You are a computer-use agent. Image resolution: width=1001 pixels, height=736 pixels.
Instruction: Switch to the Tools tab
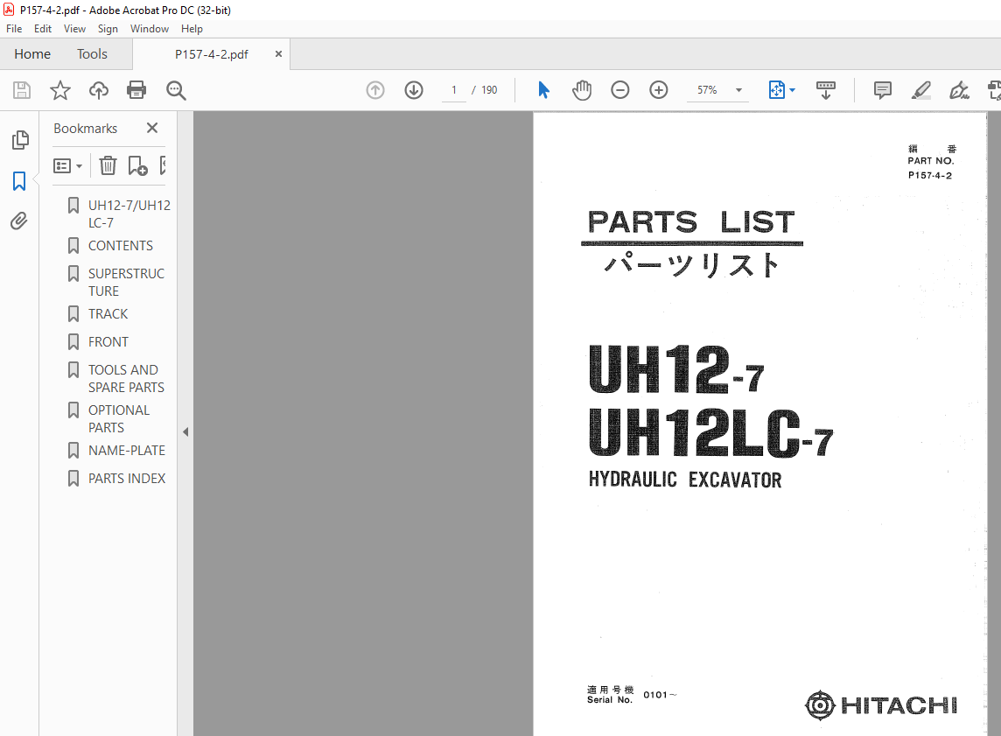(92, 54)
